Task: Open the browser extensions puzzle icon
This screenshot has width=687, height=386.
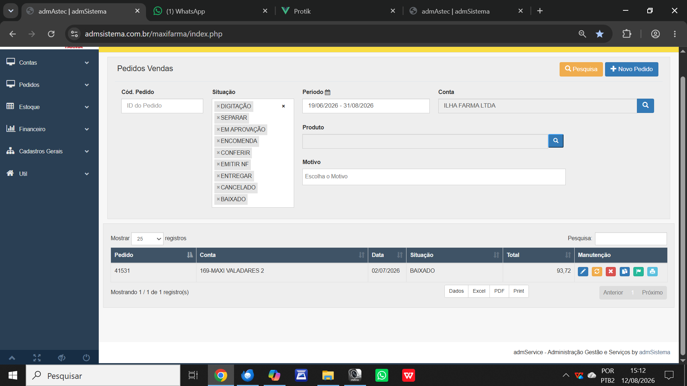Action: point(627,34)
